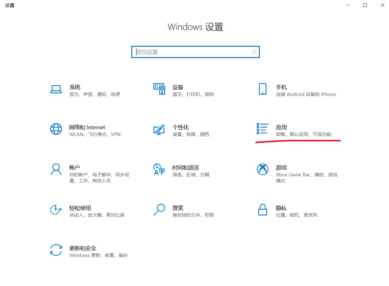Select the 隐私 category label
Viewport: 389px width, 286px height.
click(281, 208)
